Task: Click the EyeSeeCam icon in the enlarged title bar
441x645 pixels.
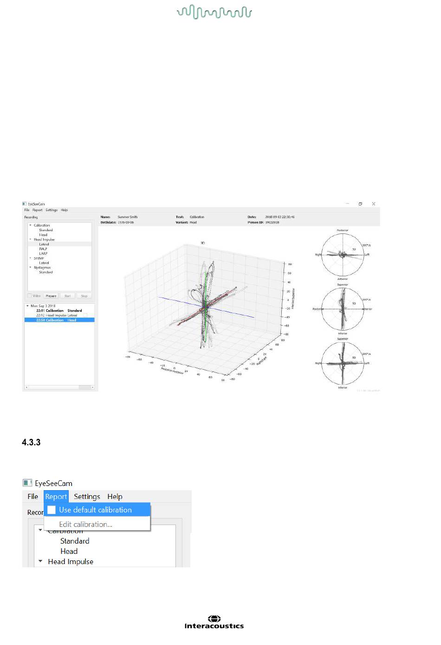Action: click(x=28, y=483)
